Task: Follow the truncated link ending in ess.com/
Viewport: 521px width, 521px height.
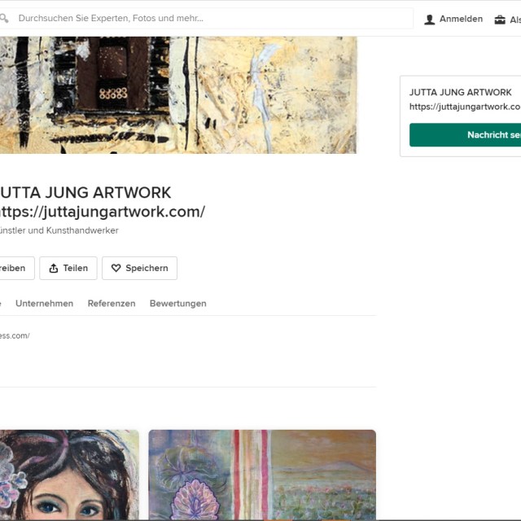Action: click(x=15, y=335)
